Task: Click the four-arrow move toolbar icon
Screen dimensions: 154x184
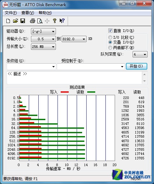Action: (47, 21)
